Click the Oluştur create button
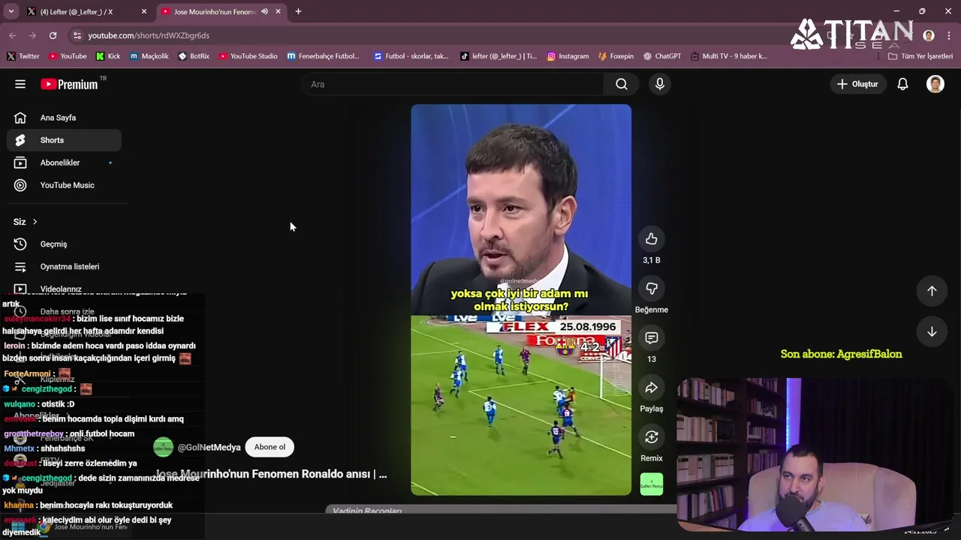The height and width of the screenshot is (540, 961). tap(857, 84)
